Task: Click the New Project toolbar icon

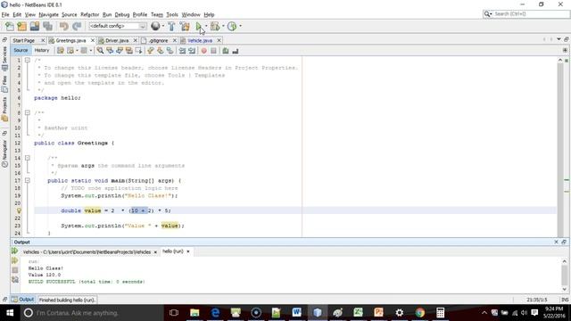Action: (22, 26)
